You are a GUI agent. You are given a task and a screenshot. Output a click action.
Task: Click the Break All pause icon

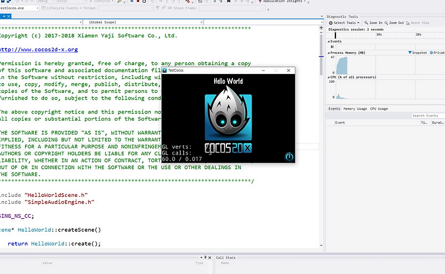tap(132, 1)
